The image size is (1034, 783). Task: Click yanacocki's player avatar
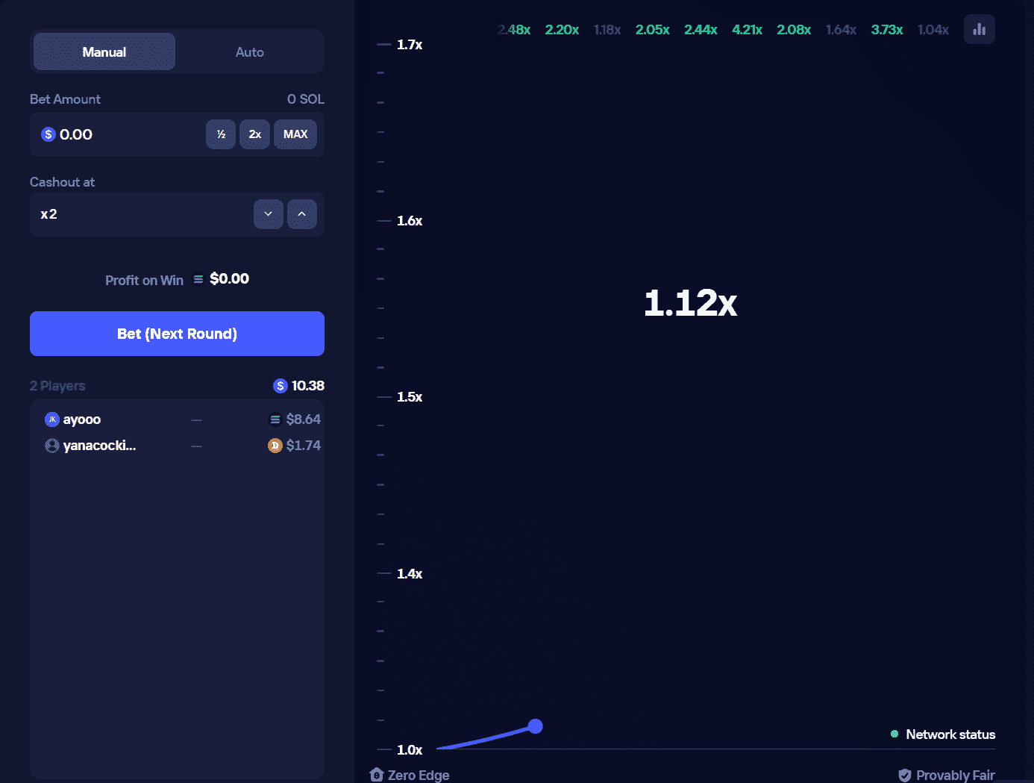(51, 445)
